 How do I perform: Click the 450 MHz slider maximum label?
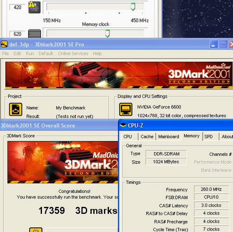point(140,21)
